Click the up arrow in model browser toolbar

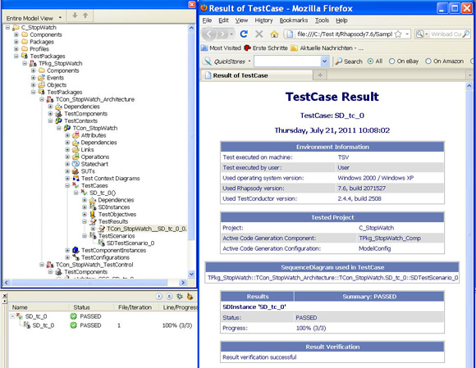(85, 16)
